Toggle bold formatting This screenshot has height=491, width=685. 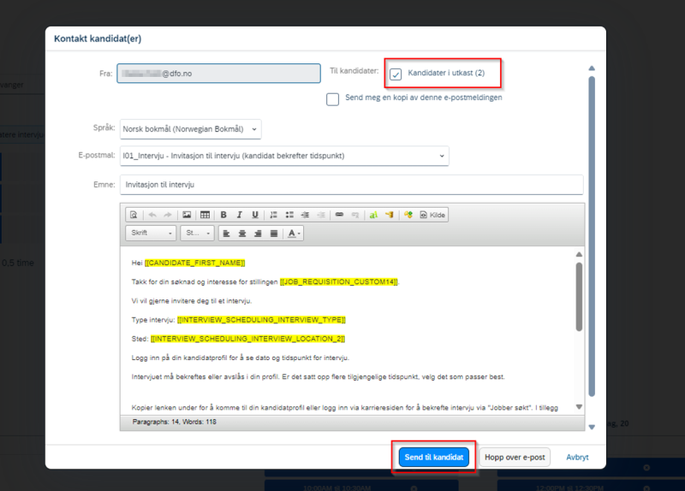point(223,215)
